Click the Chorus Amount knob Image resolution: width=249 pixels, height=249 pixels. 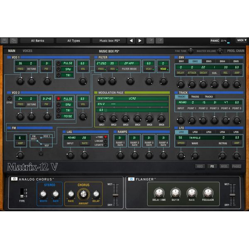(83, 194)
